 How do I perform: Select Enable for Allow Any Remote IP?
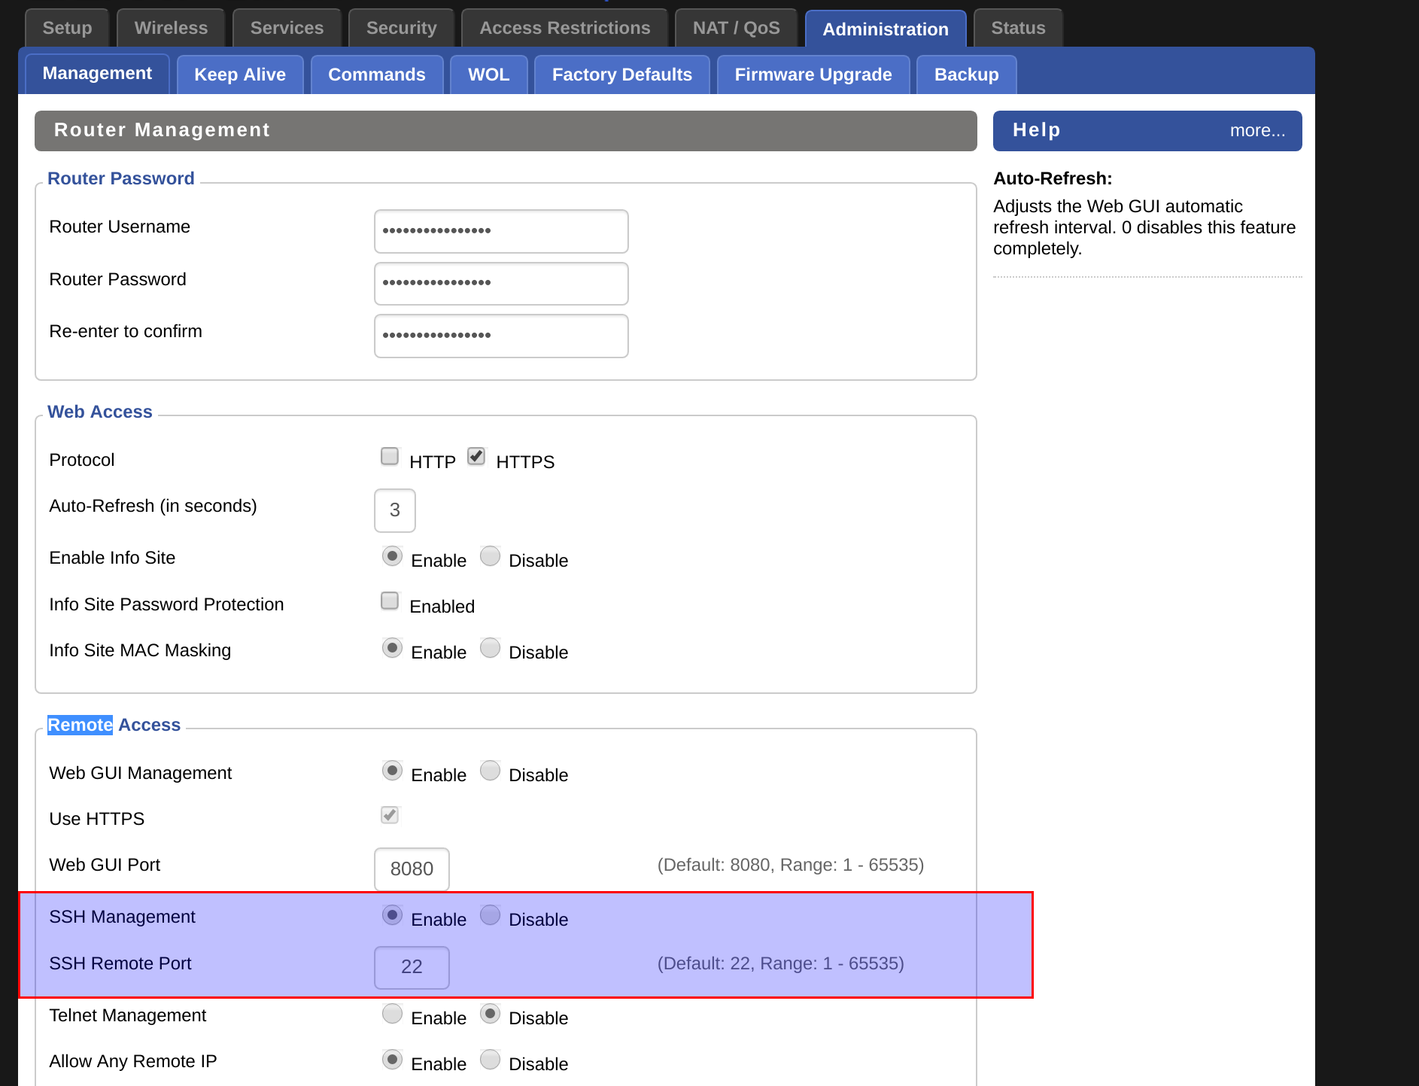[x=392, y=1060]
